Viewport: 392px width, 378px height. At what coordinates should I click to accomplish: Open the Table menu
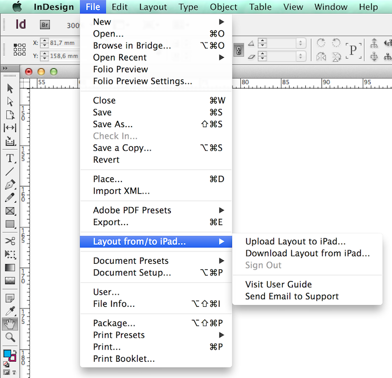(x=260, y=7)
